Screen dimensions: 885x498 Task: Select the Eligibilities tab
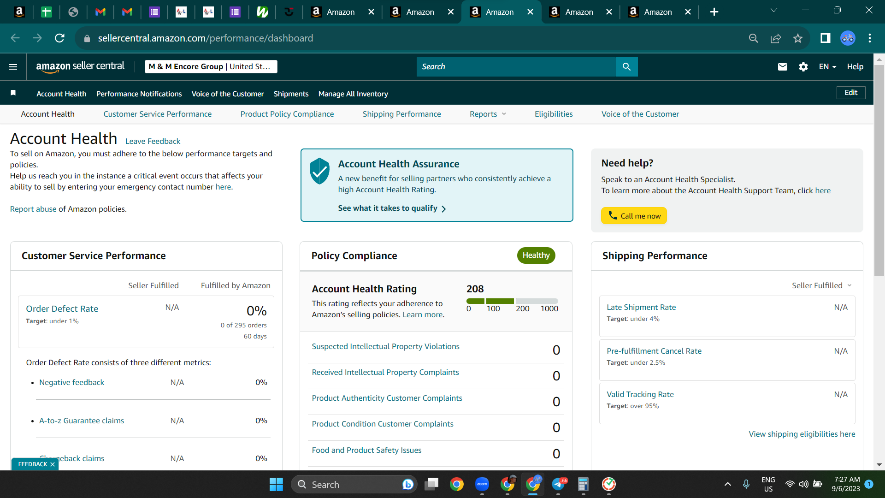(554, 114)
